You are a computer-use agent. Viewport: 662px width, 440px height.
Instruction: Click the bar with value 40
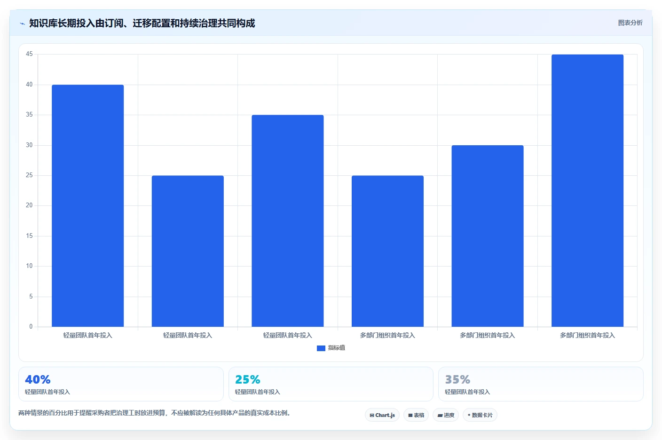click(x=88, y=205)
